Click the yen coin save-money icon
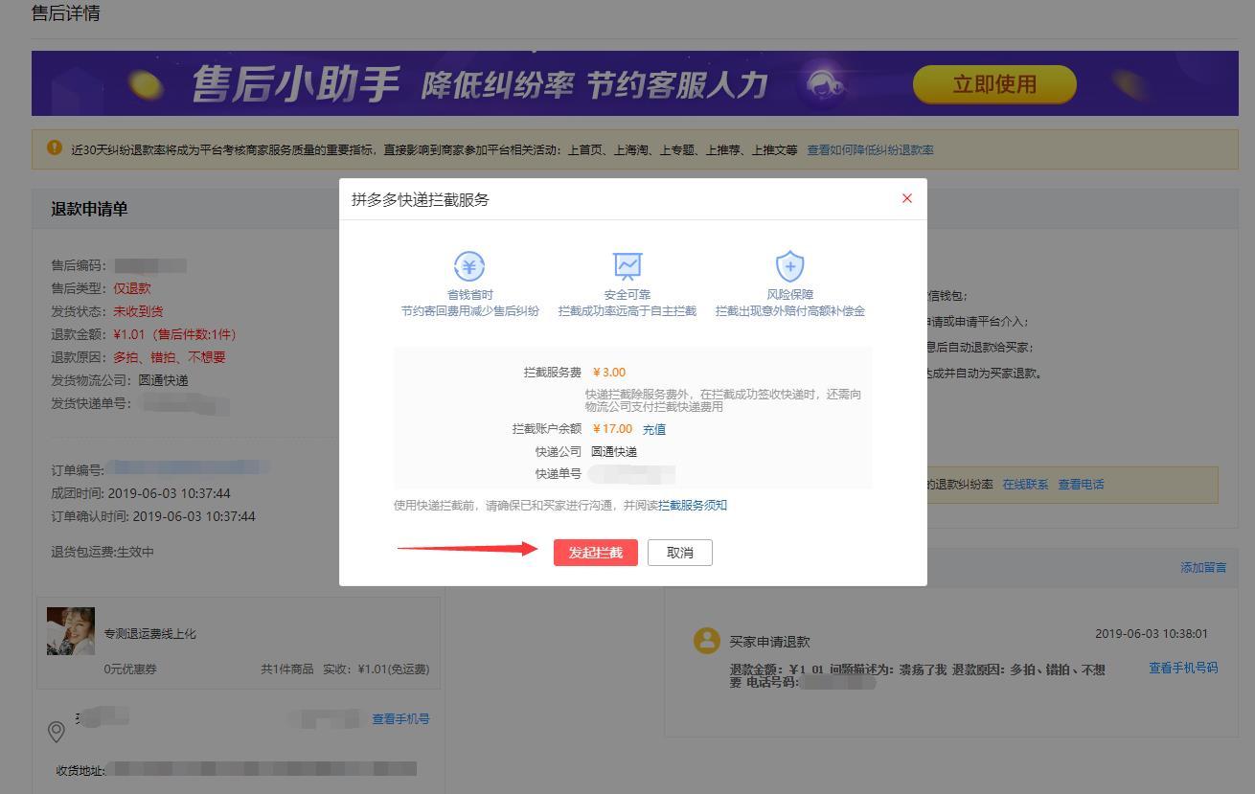The image size is (1255, 794). point(469,265)
